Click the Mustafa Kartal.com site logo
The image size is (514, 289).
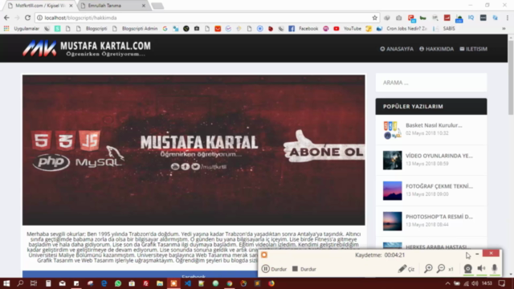(x=87, y=48)
